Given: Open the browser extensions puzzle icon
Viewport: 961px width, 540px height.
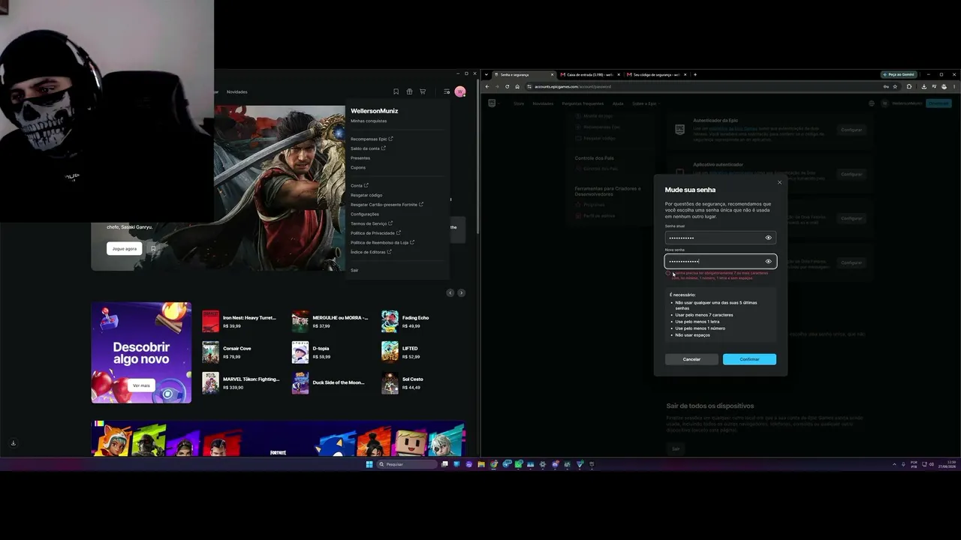Looking at the screenshot, I should coord(909,86).
